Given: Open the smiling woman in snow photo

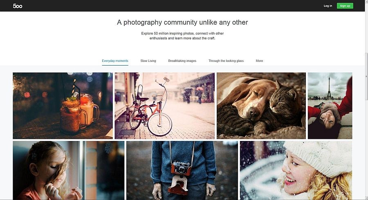Looking at the screenshot, I should click(296, 170).
